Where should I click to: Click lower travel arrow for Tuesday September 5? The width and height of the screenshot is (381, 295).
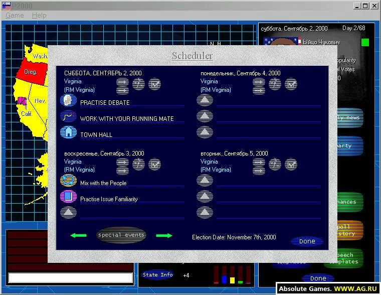259,171
